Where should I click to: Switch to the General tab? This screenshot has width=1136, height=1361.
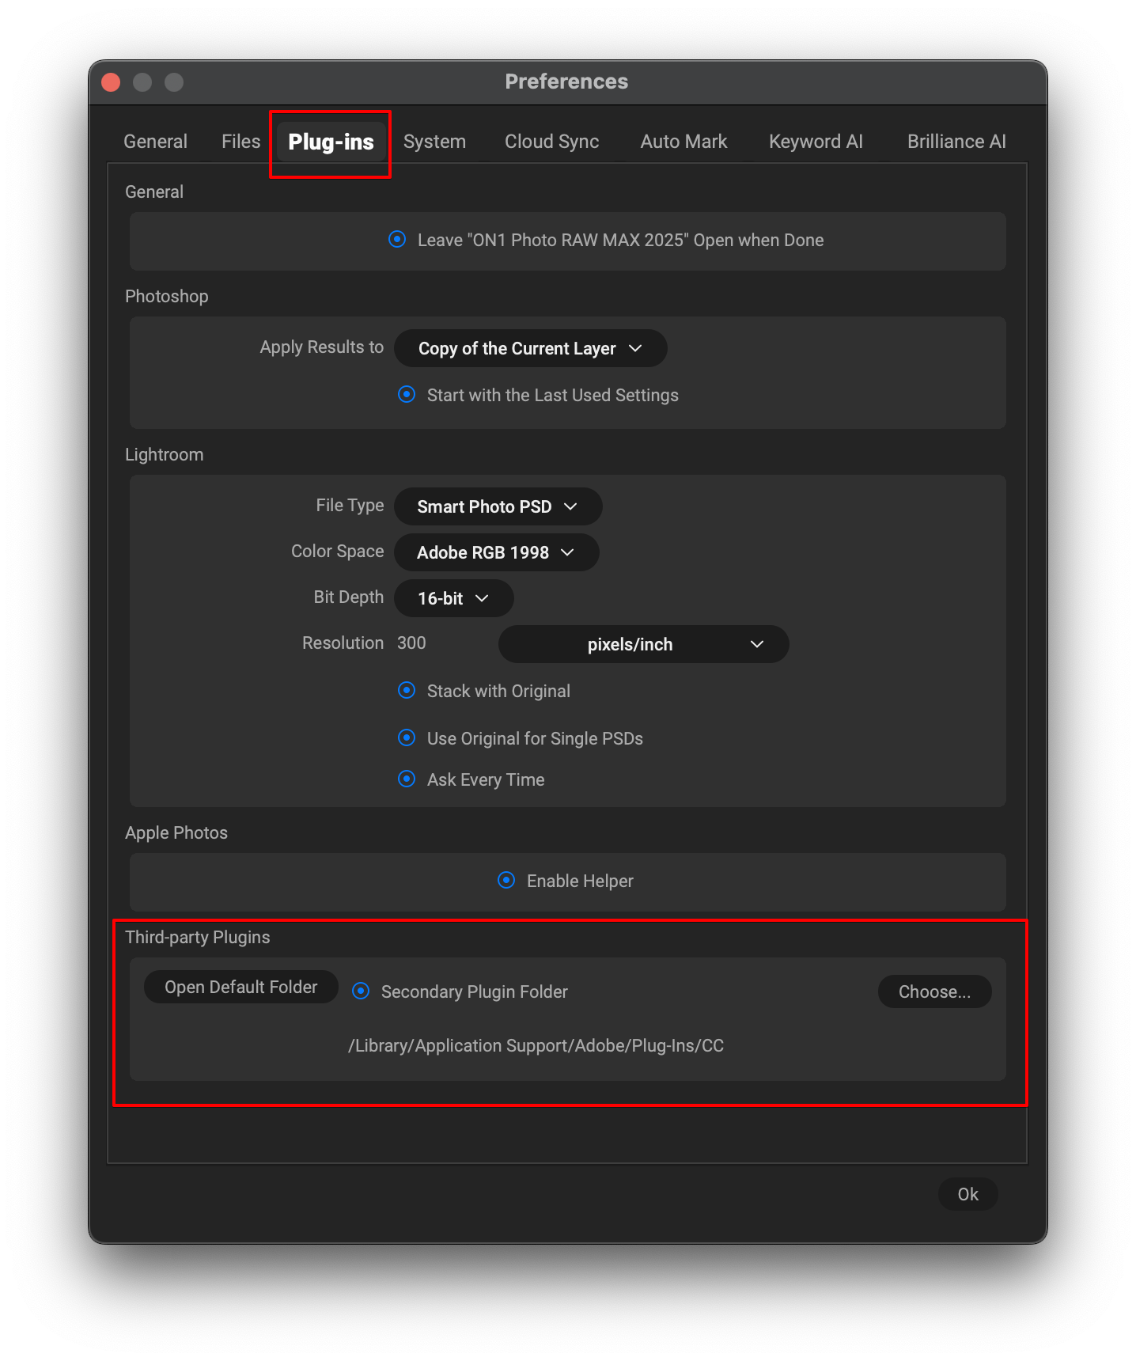pos(155,142)
